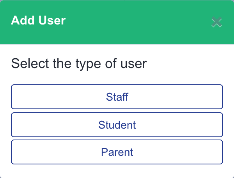Click the Select the type of user heading
This screenshot has height=178, width=234.
[79, 64]
